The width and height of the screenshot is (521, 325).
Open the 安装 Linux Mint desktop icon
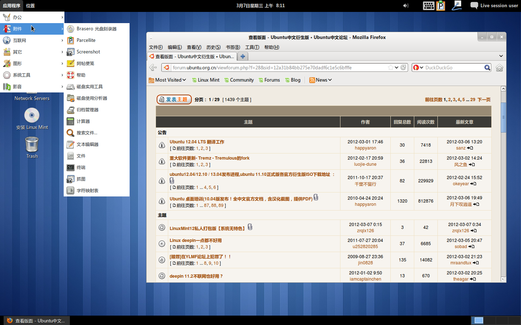point(32,119)
